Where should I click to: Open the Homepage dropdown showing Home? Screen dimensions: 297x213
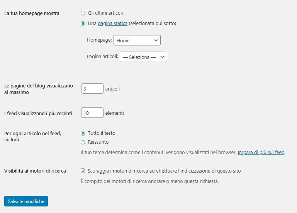pos(137,40)
